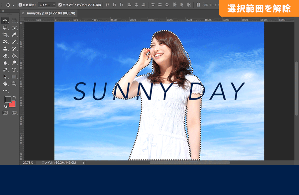Select the Dodge tool
This screenshot has width=299, height=195.
[x=14, y=63]
